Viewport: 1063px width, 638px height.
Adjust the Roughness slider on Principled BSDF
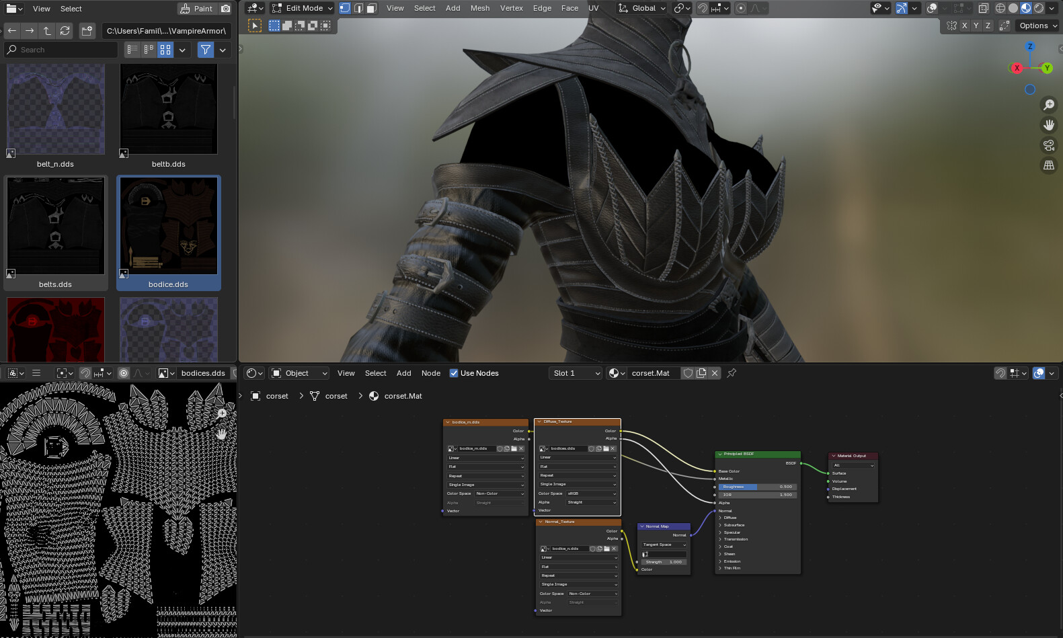757,487
